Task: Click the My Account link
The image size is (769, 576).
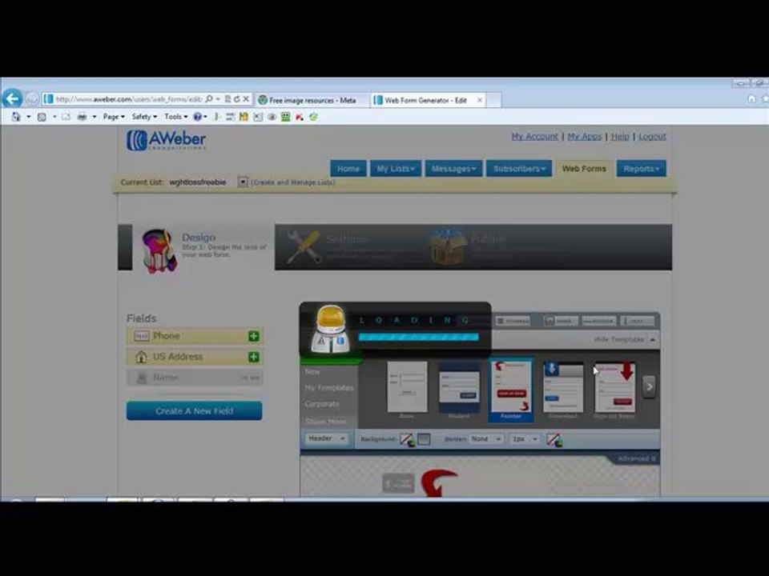Action: click(534, 136)
